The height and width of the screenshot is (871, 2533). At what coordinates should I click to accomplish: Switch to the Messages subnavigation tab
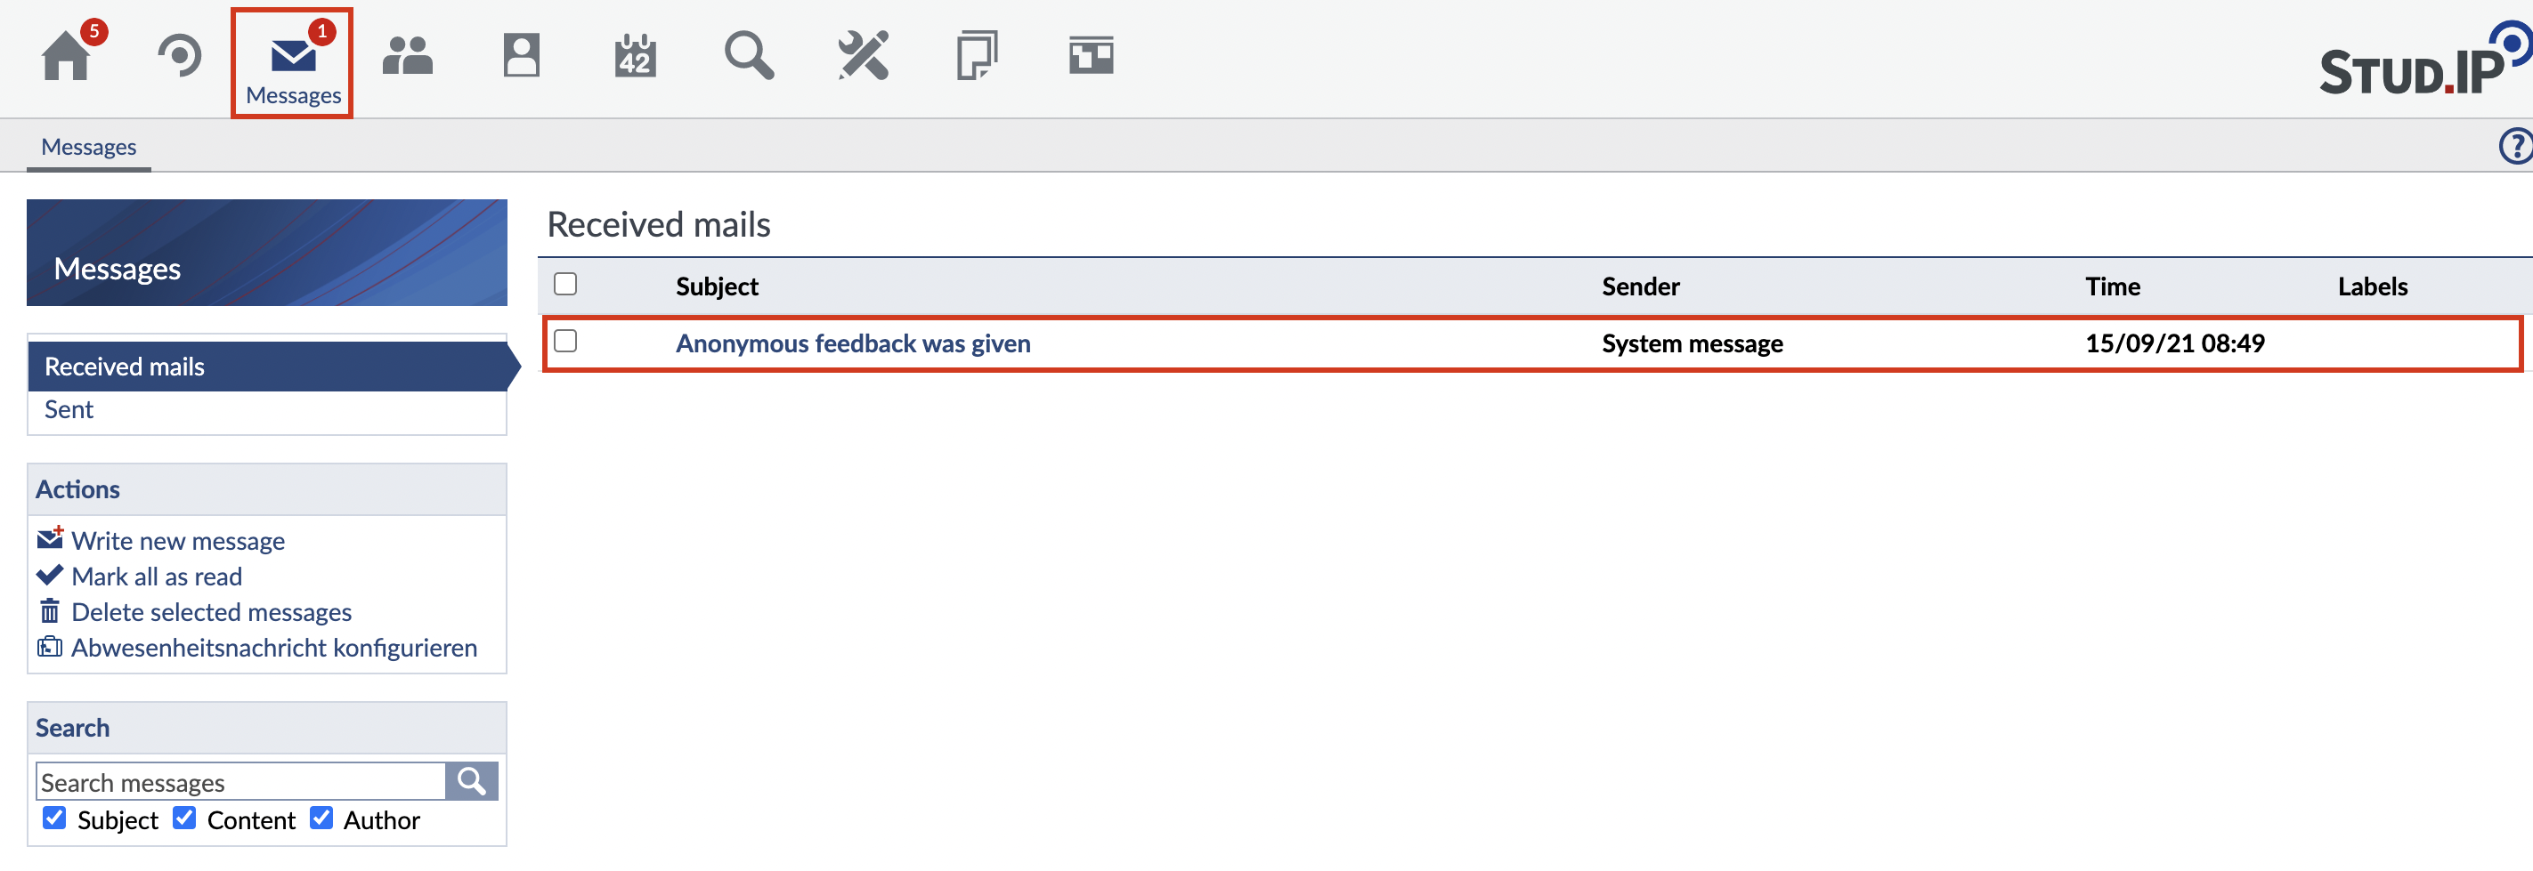point(88,148)
